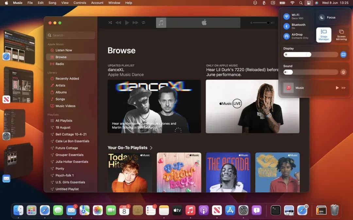The width and height of the screenshot is (353, 220).
Task: Open U.S. Girls Essentials playlist
Action: (x=71, y=182)
